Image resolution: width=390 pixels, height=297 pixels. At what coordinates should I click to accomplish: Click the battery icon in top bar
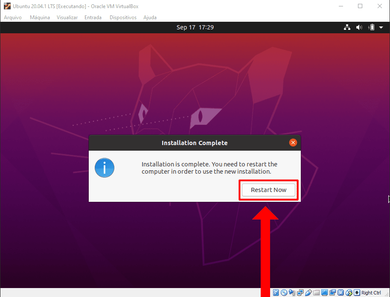371,27
